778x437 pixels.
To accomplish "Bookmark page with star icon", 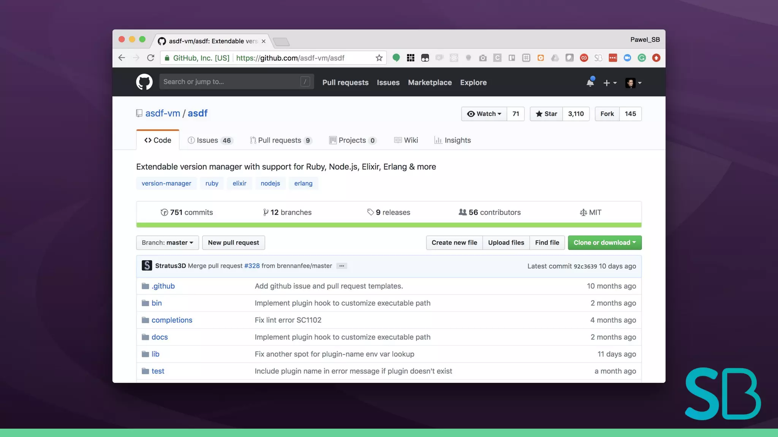I will point(379,58).
